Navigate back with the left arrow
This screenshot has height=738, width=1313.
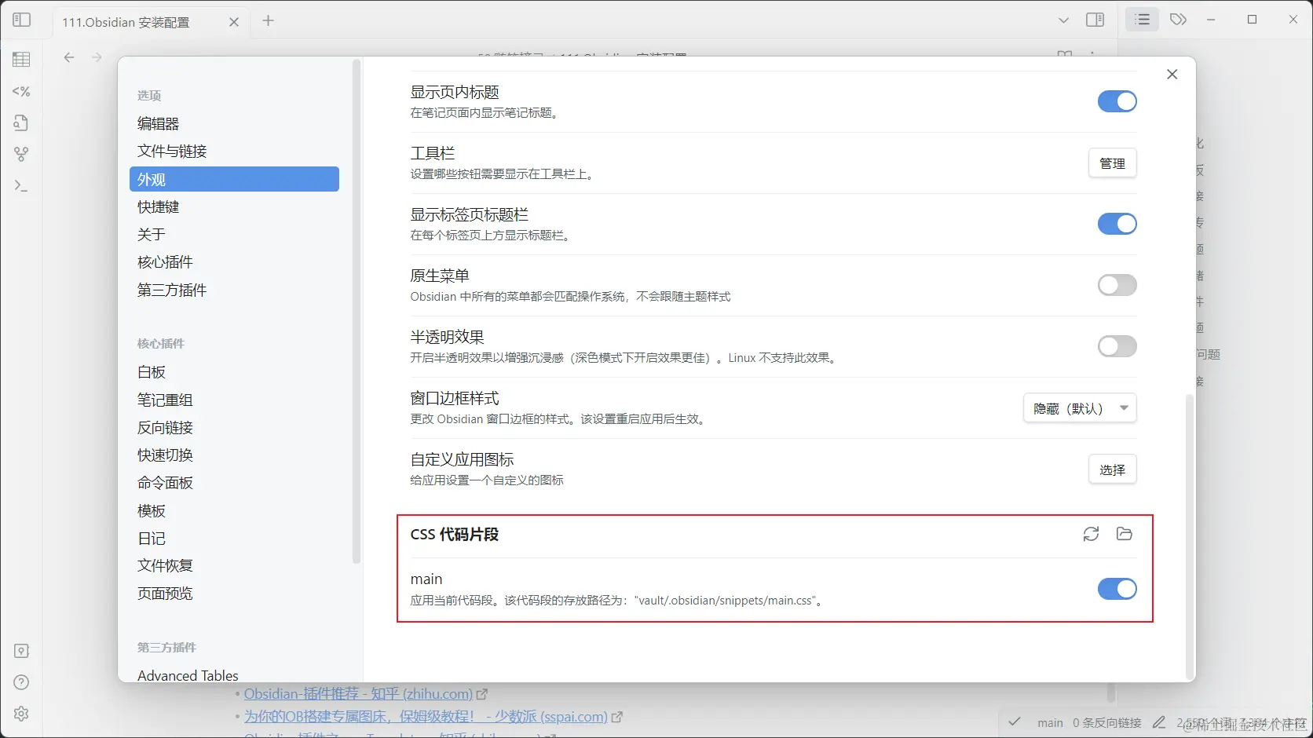(x=69, y=57)
